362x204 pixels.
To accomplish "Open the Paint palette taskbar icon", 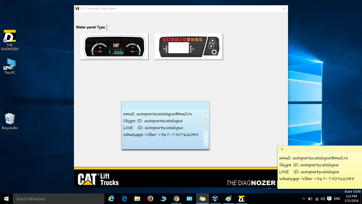I will point(228,199).
